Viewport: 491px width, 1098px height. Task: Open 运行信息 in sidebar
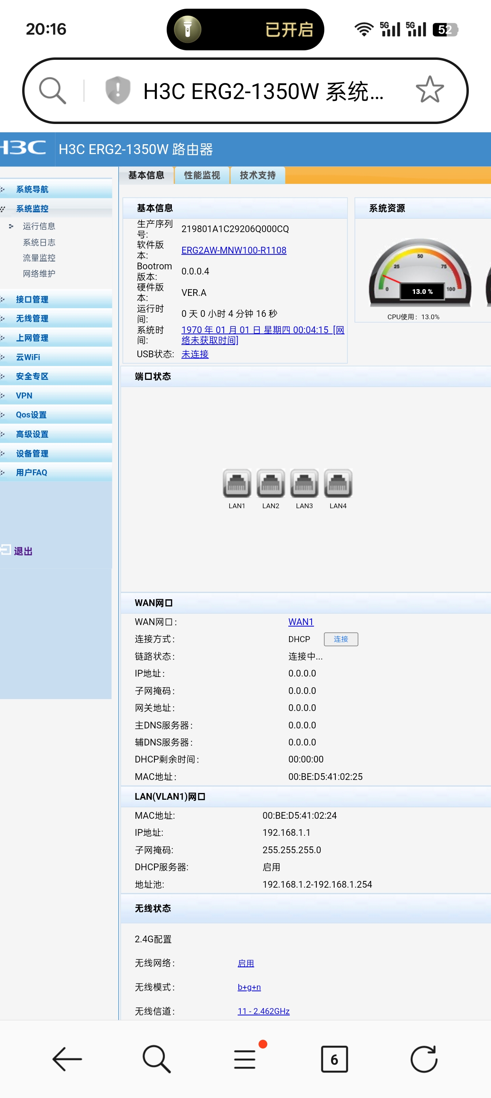(x=39, y=226)
